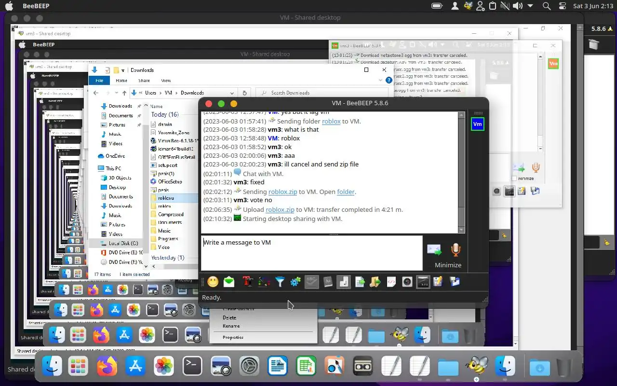
Task: Open the font color picker icon
Action: (x=264, y=282)
